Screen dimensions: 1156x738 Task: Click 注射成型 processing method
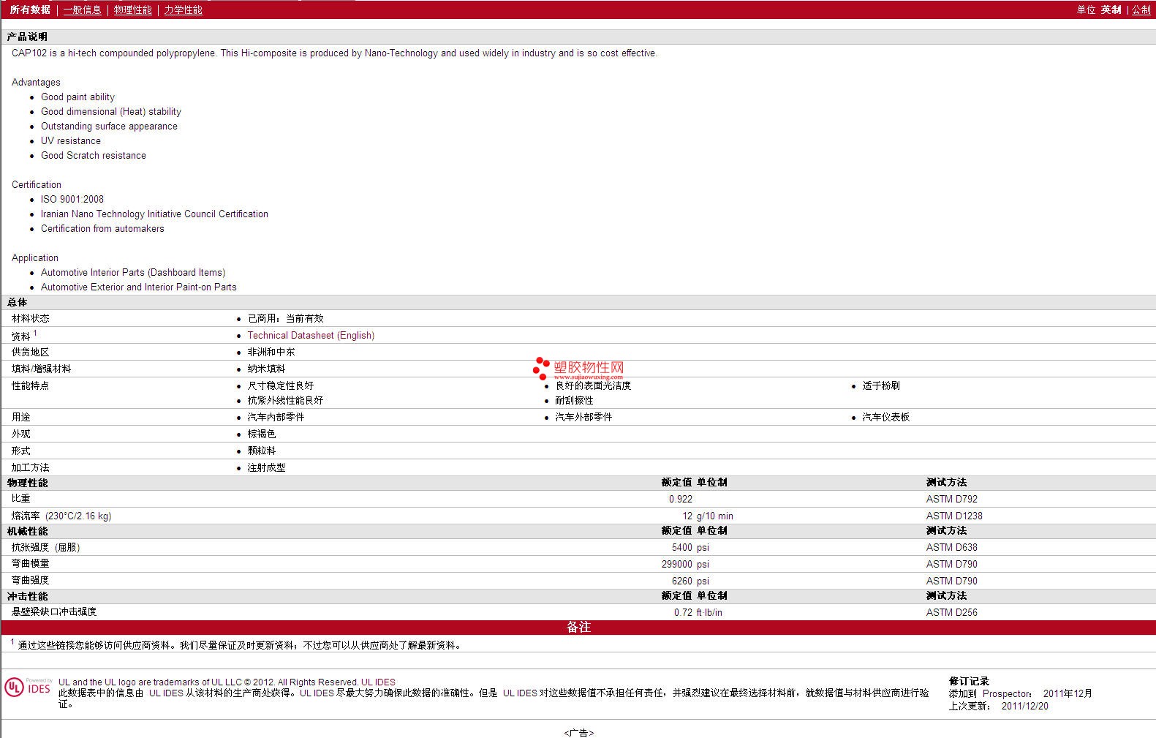266,467
